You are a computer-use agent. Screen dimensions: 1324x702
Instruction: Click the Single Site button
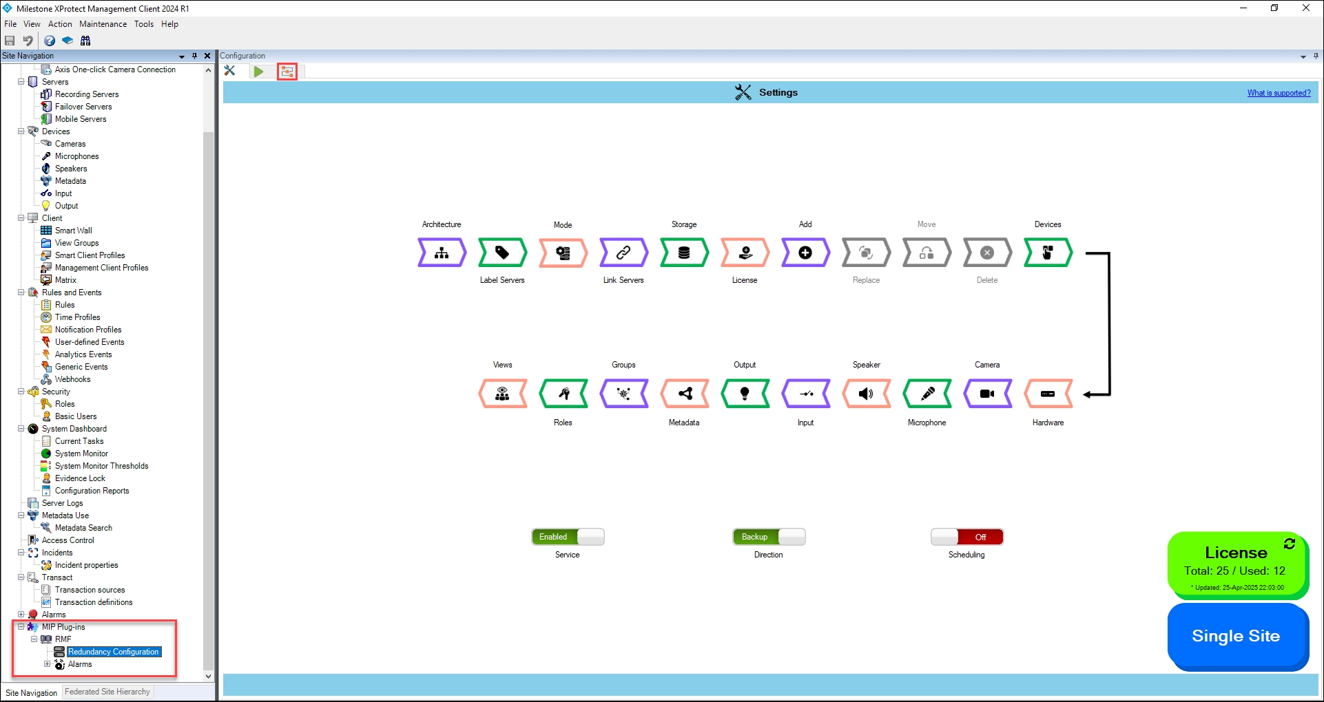pos(1237,636)
